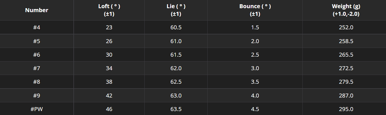Select bounce value 3.0 cell
This screenshot has height=115, width=386.
coord(255,68)
